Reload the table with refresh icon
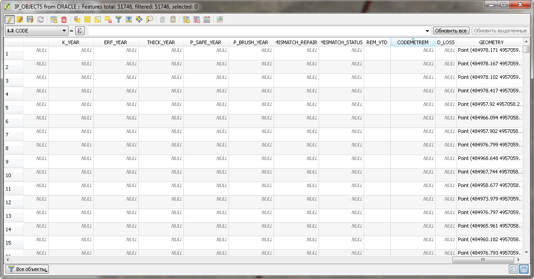The width and height of the screenshot is (534, 279). click(41, 19)
